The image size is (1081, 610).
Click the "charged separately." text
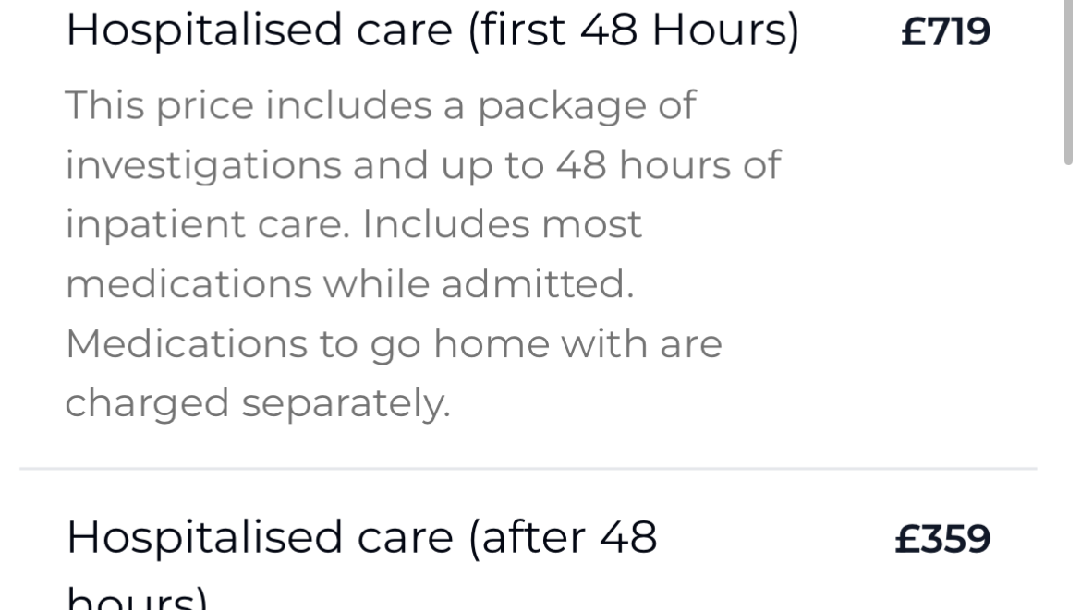click(257, 403)
